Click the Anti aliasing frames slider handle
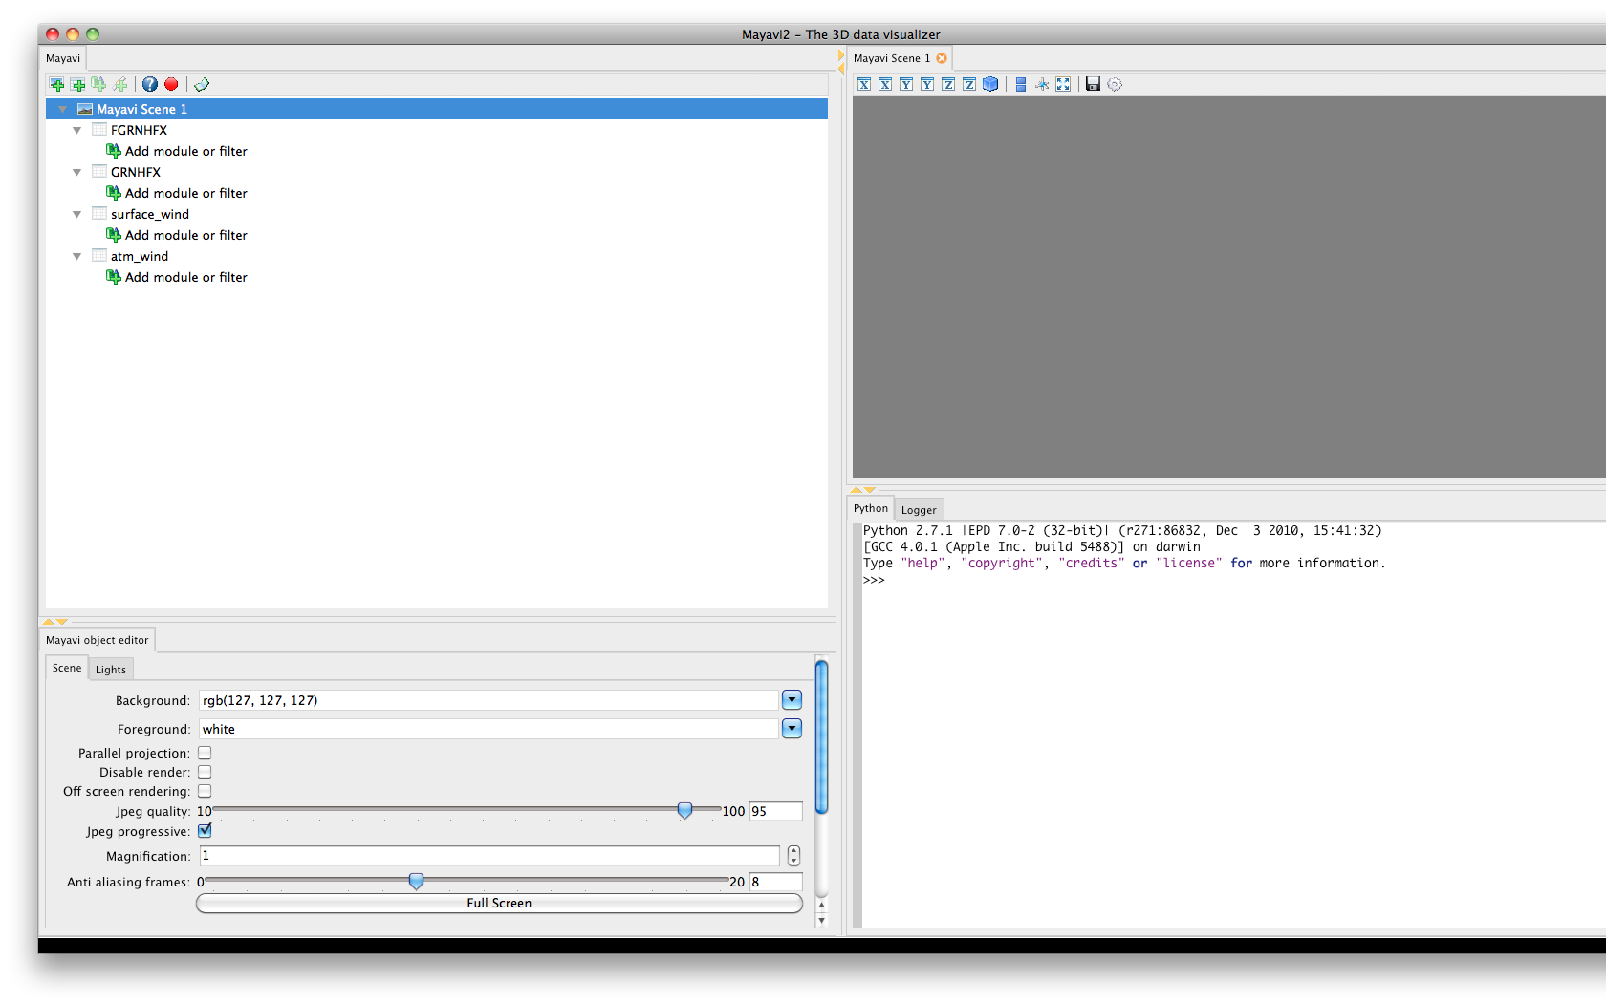Viewport: 1606px width, 1003px height. [416, 881]
